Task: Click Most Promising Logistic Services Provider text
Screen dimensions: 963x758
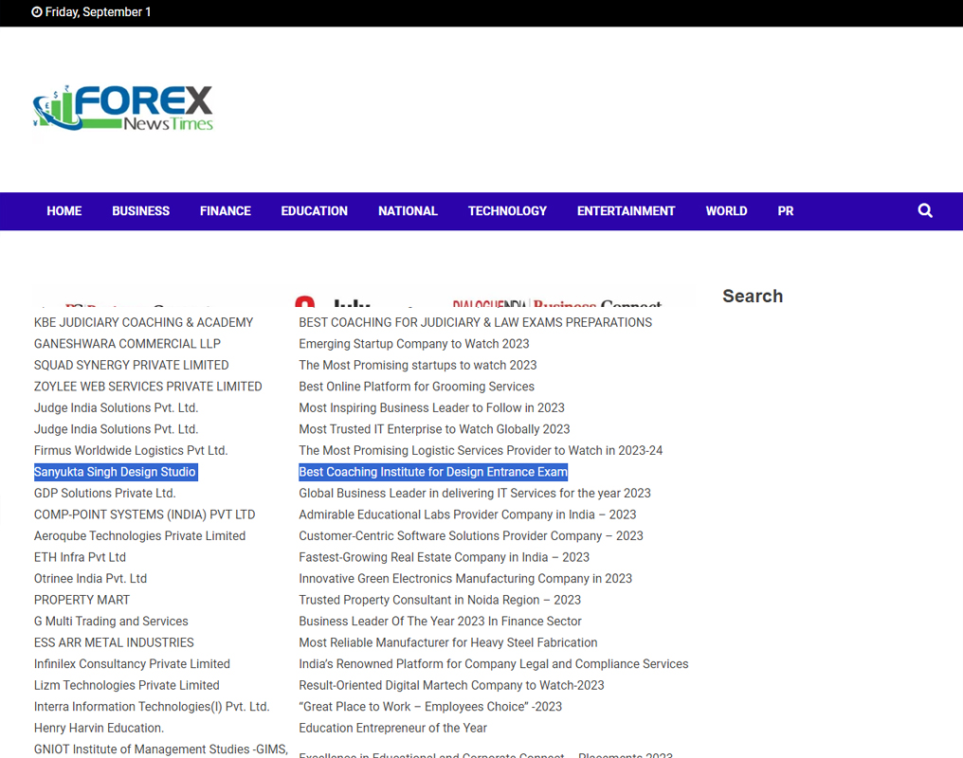Action: pos(481,450)
